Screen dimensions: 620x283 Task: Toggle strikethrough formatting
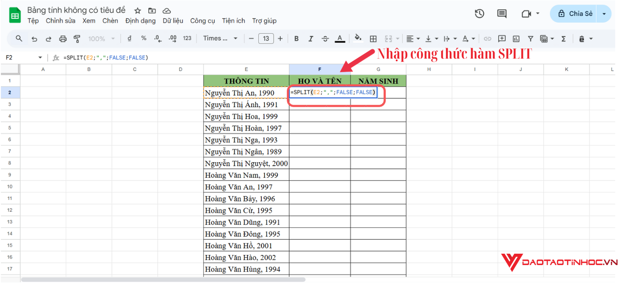click(325, 38)
